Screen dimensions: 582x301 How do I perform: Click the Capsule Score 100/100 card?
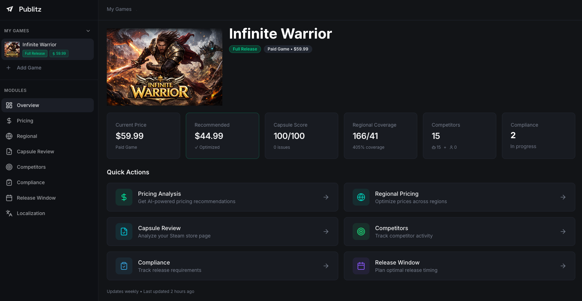click(x=301, y=136)
